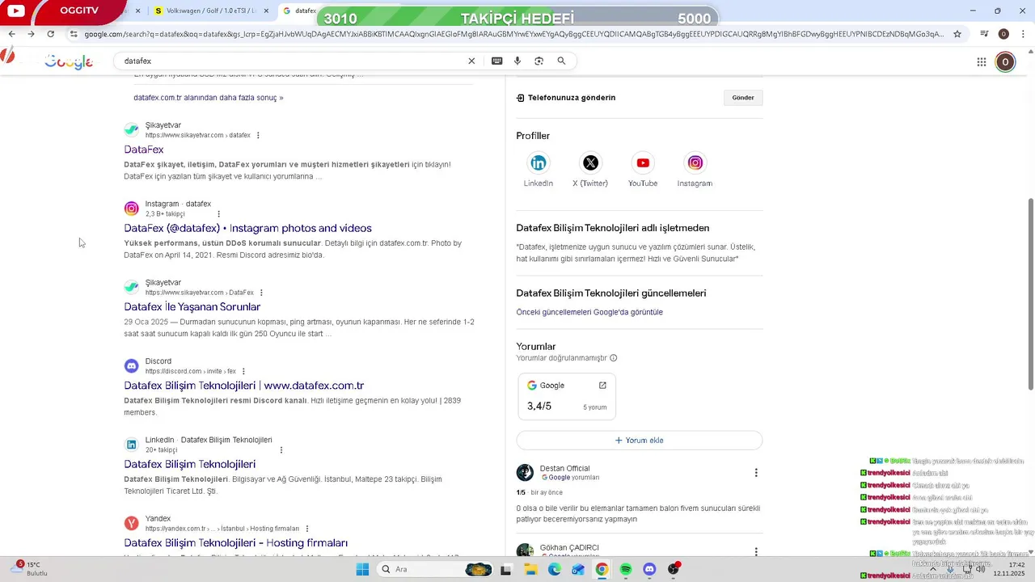
Task: Open the Google apps grid
Action: click(x=981, y=61)
